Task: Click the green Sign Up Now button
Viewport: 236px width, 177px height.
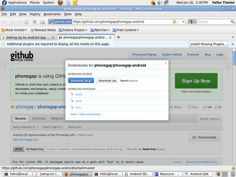Action: (x=196, y=81)
